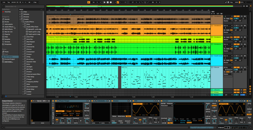Image resolution: width=253 pixels, height=130 pixels.
Task: Click the Link button
Action: 4,2
